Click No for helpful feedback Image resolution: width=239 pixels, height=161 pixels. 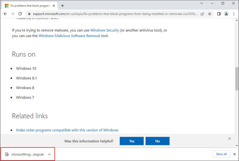coord(157,141)
